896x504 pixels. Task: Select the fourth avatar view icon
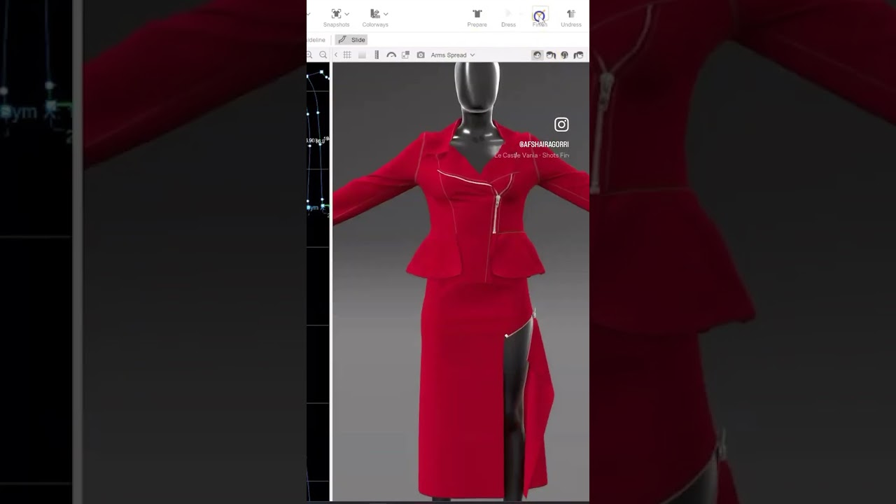point(578,55)
